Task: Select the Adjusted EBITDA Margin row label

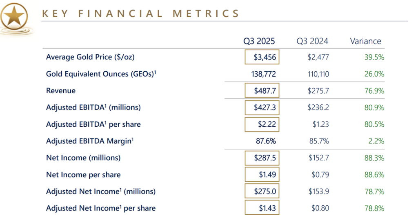Action: [91, 141]
